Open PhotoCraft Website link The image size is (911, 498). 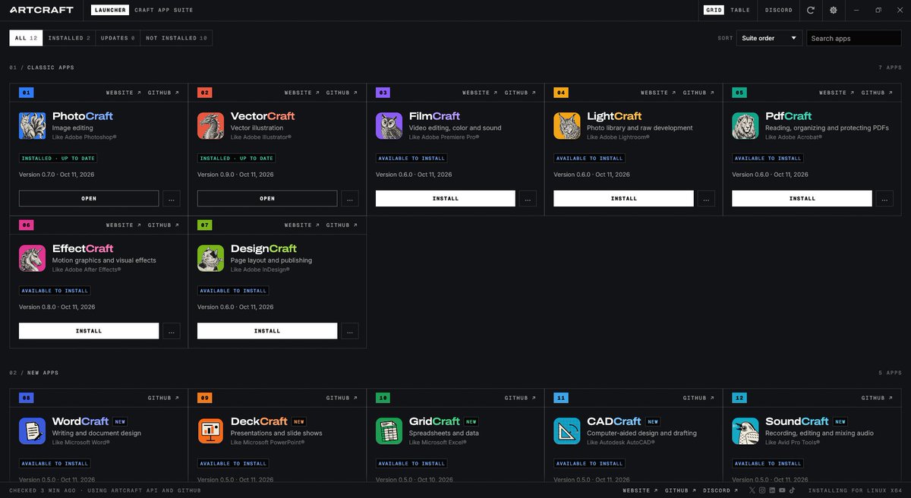click(123, 93)
